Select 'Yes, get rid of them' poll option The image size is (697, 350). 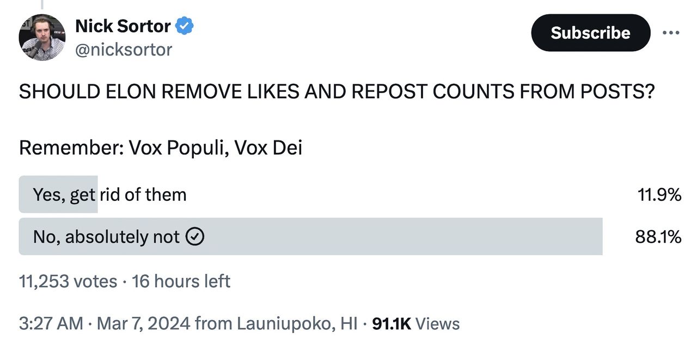[109, 194]
